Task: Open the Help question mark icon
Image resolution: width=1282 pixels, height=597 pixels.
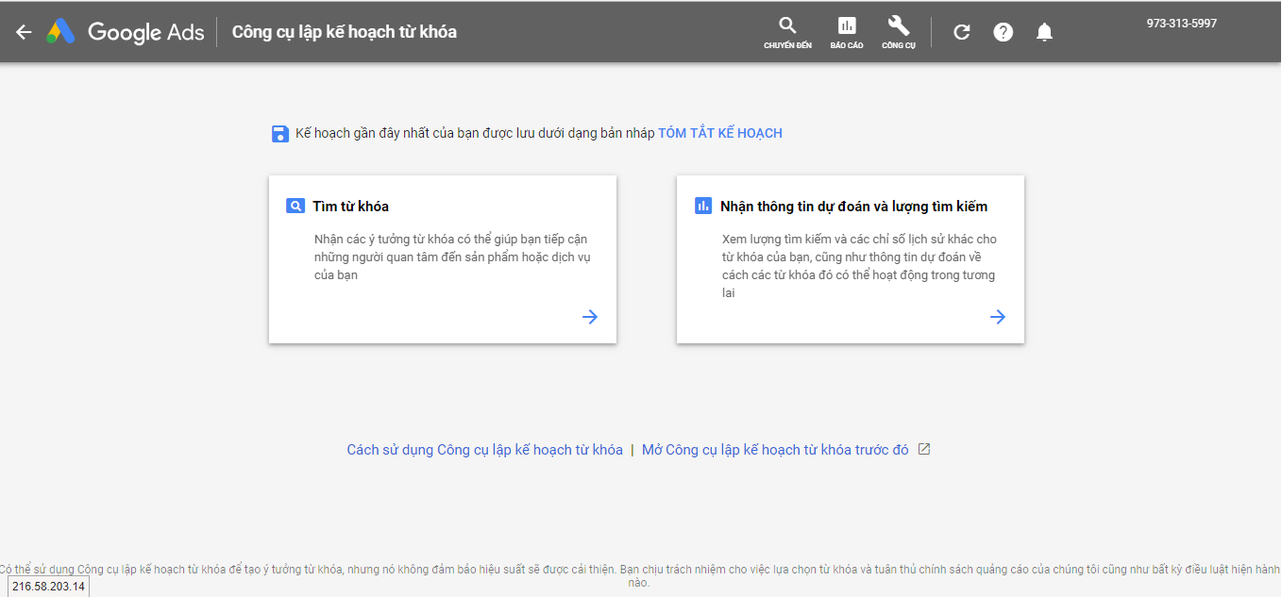Action: 1003,32
